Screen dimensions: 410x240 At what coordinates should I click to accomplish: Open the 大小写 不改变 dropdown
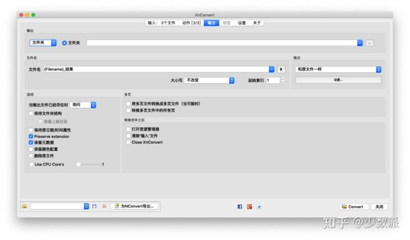coord(209,80)
